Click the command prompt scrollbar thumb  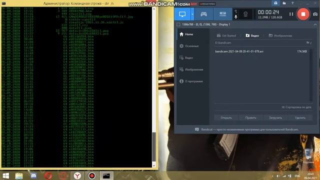pyautogui.click(x=154, y=146)
